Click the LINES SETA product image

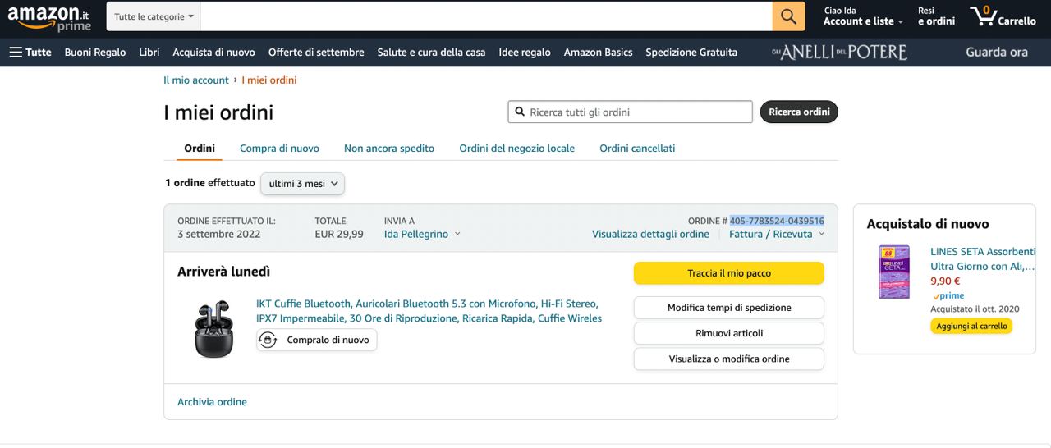tap(894, 271)
